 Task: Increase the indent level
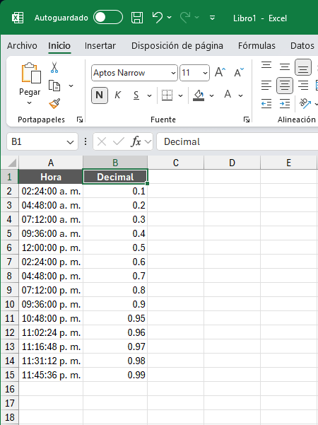click(x=285, y=103)
